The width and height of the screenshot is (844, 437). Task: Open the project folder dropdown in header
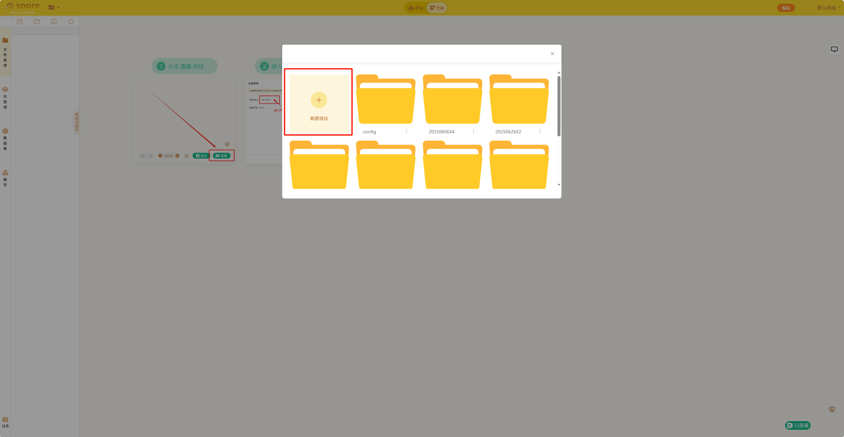54,7
